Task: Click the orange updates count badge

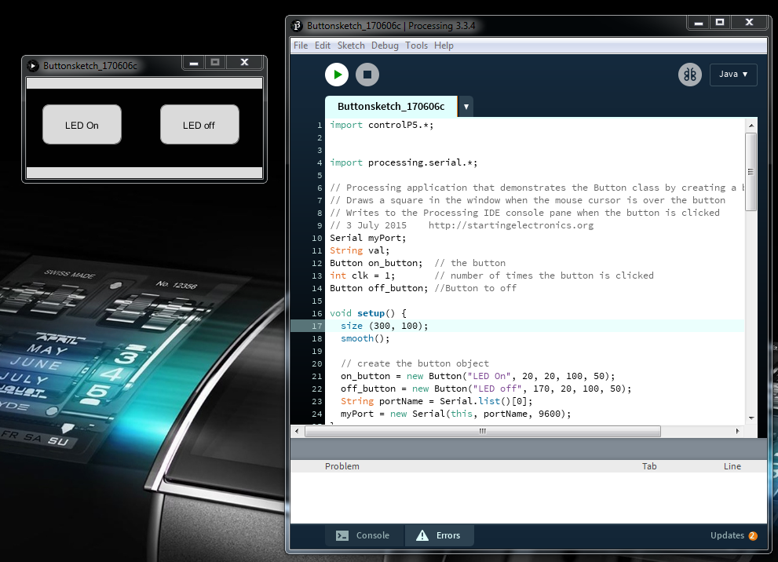Action: point(753,536)
